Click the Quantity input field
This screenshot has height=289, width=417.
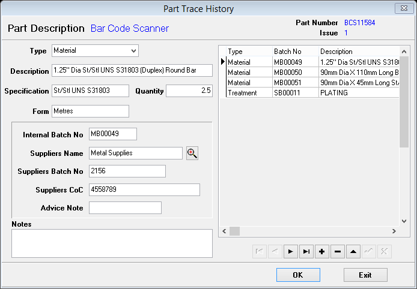pos(189,91)
